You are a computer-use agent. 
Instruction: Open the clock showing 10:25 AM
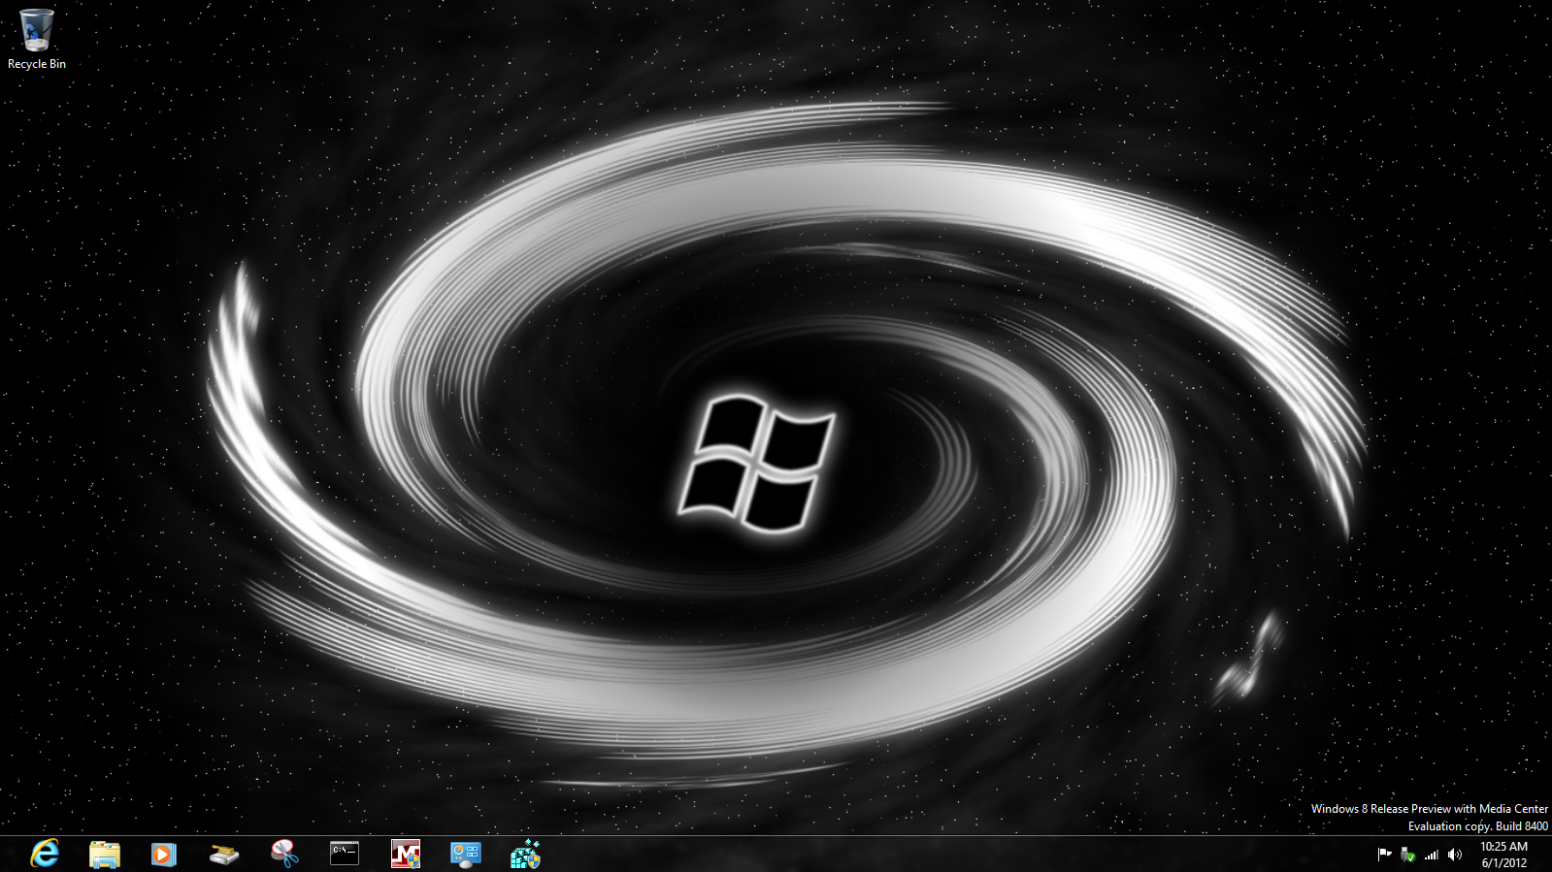pos(1503,855)
